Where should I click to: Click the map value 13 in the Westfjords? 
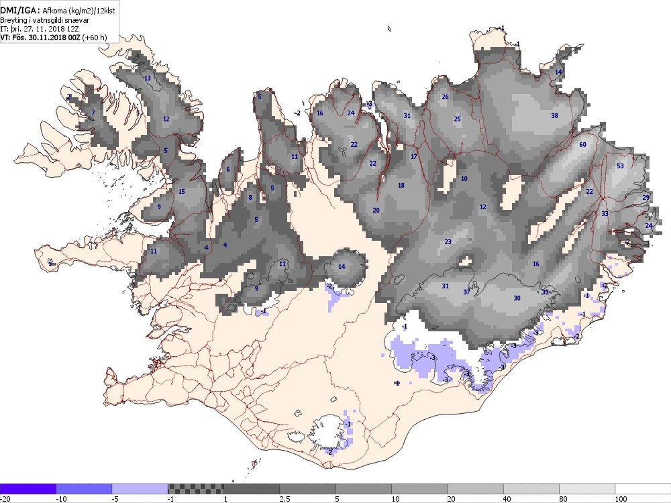coord(148,78)
